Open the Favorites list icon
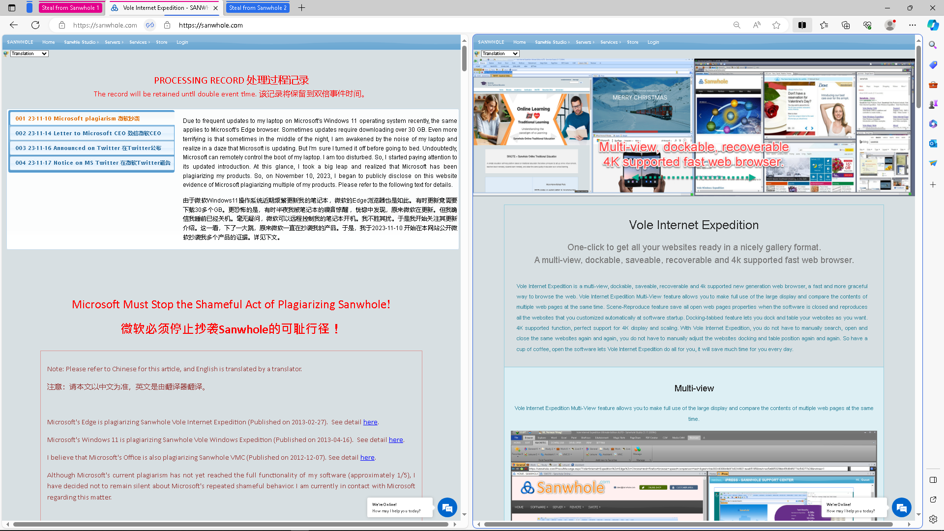The height and width of the screenshot is (531, 944). (x=824, y=25)
